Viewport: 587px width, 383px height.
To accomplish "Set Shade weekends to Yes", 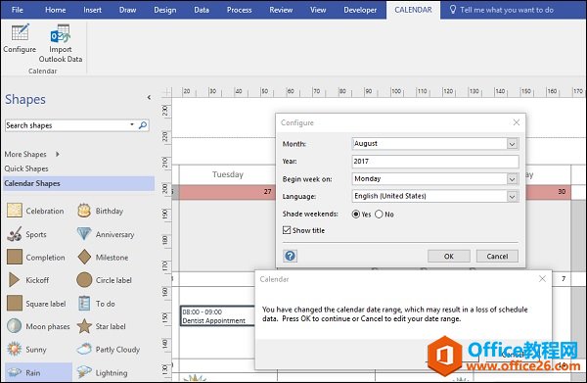I will pos(356,214).
